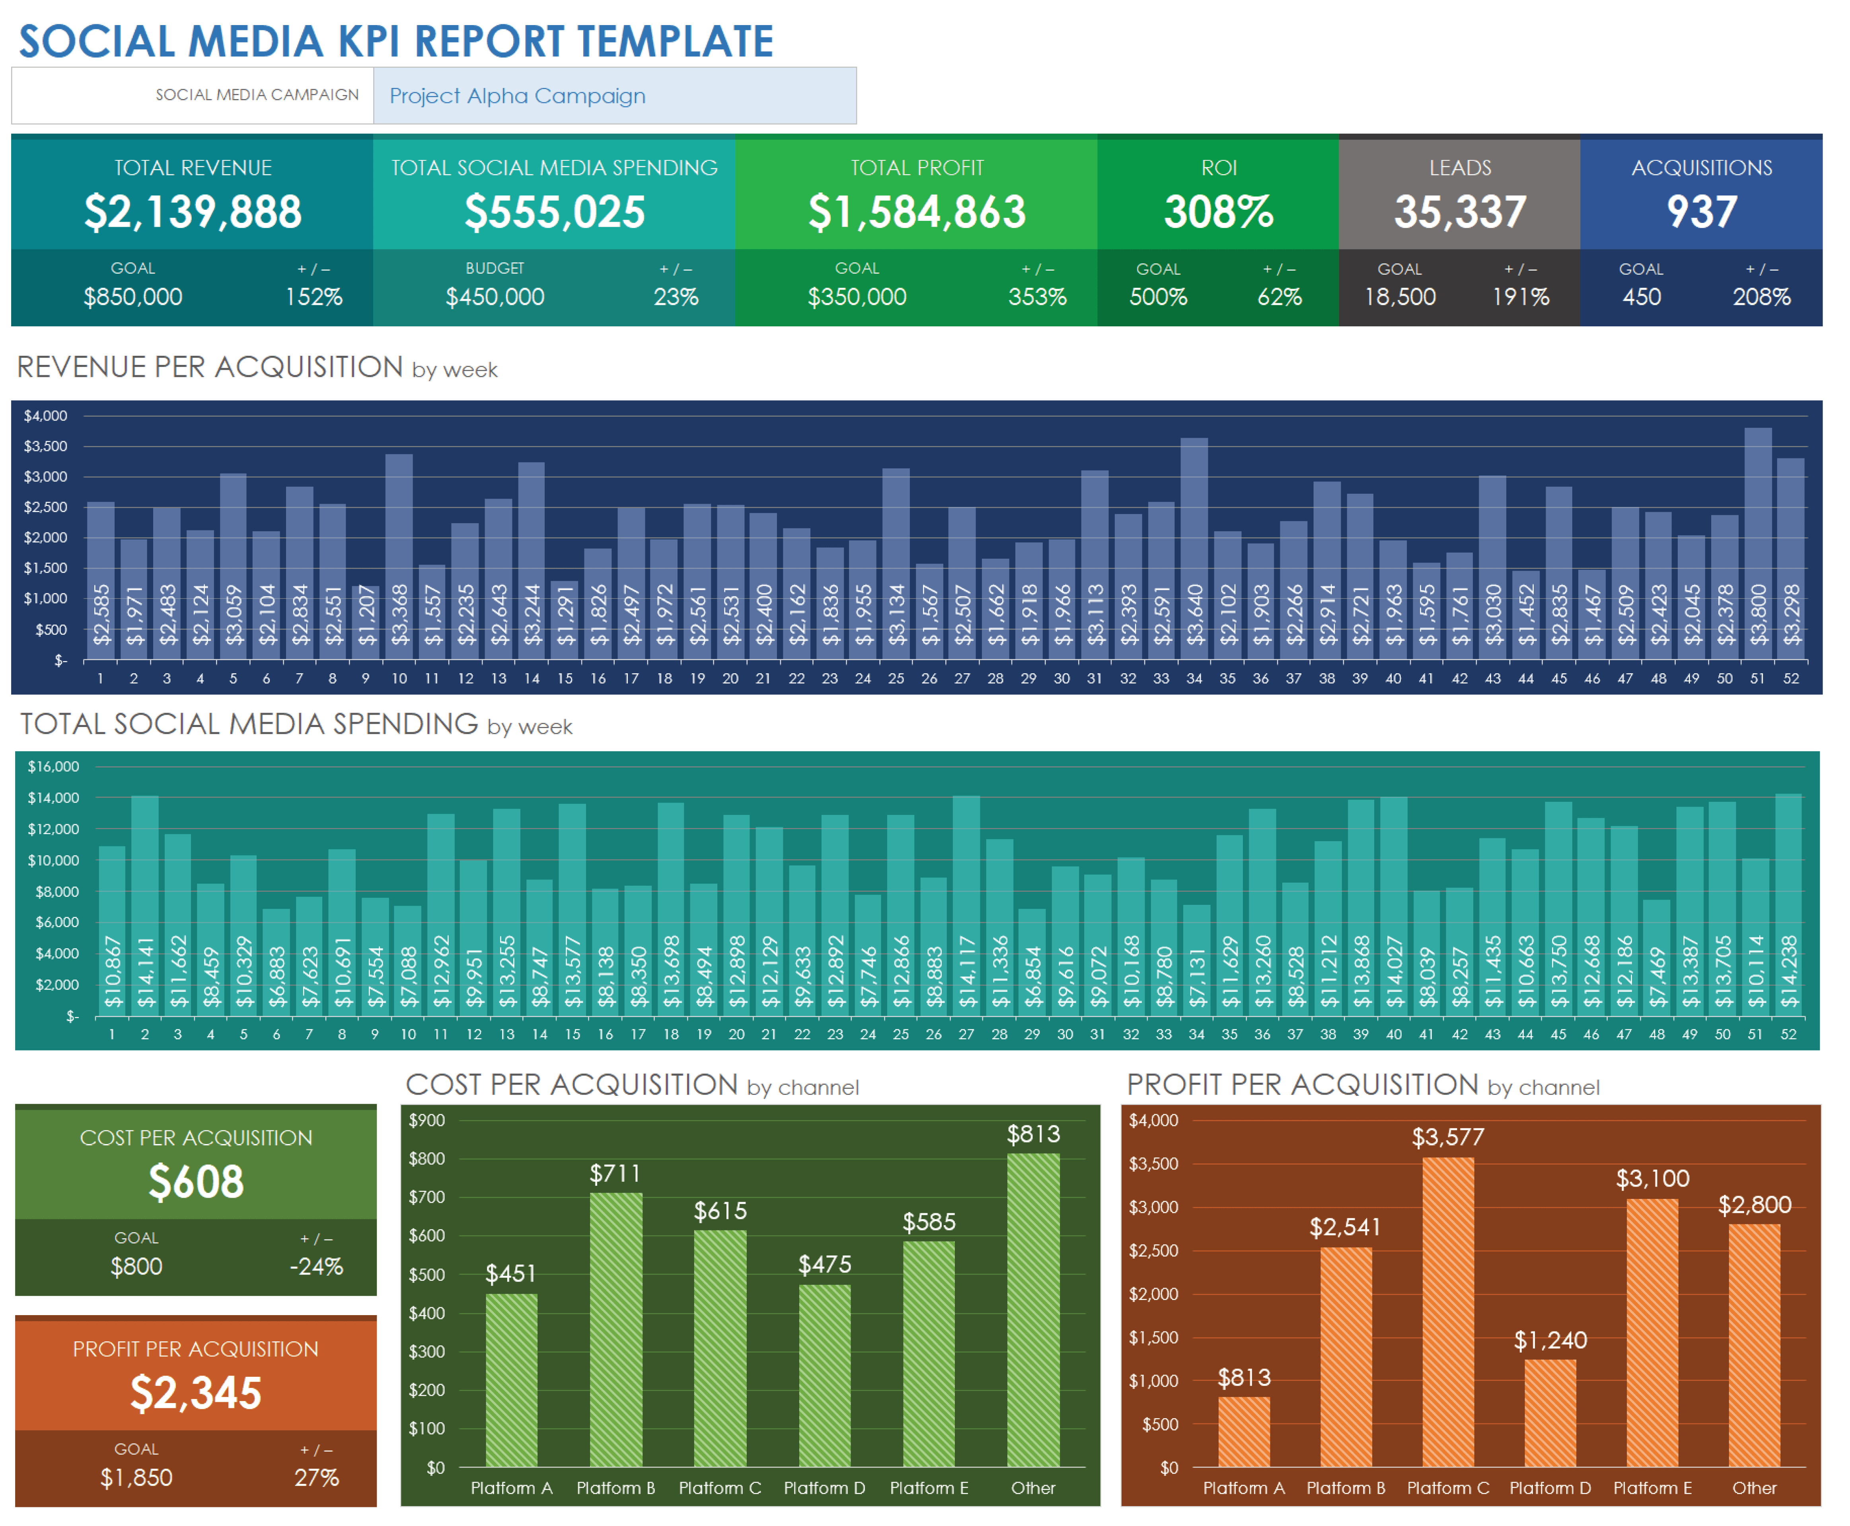1850x1526 pixels.
Task: Click Platform D profit bar $1,240
Action: (x=1550, y=1413)
